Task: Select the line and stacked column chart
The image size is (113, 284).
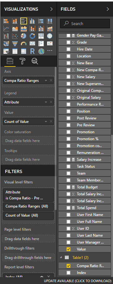Action: click(32, 29)
